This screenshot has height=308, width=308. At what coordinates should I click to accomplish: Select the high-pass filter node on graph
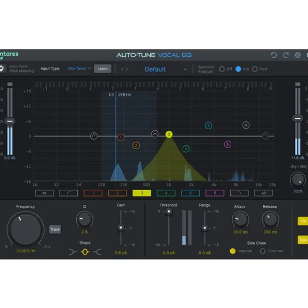pos(94,136)
